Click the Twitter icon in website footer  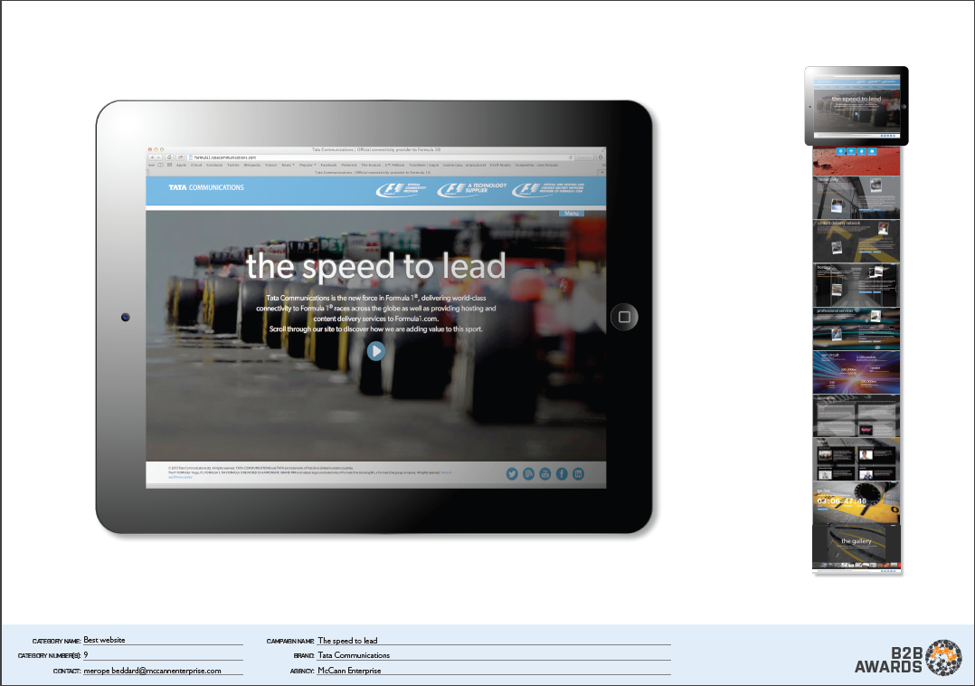pyautogui.click(x=512, y=474)
